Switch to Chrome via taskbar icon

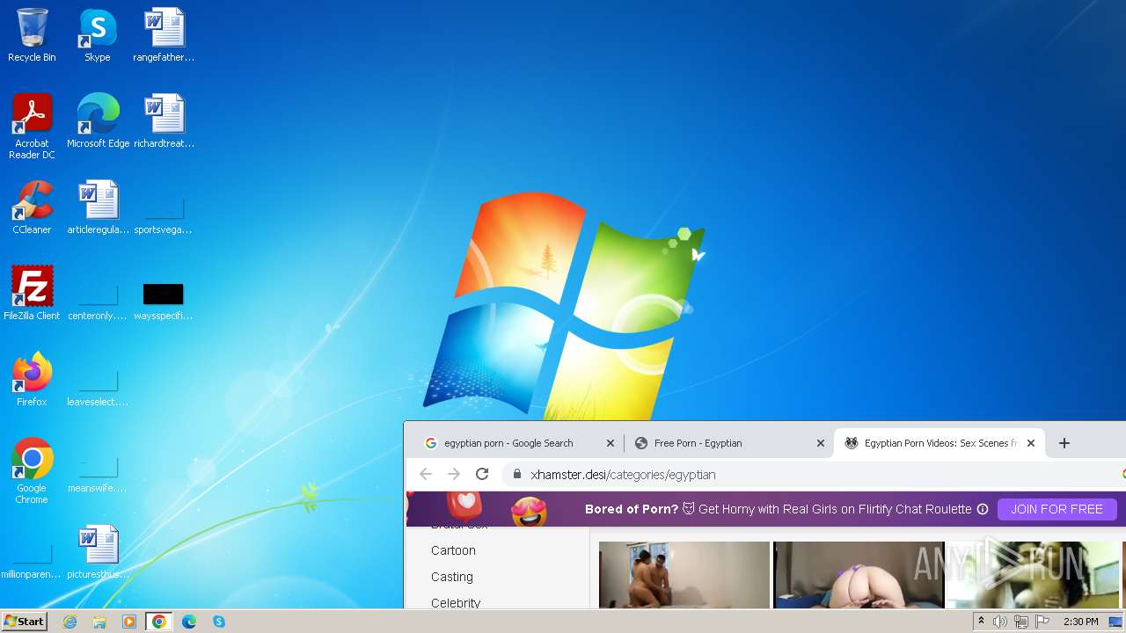tap(159, 622)
